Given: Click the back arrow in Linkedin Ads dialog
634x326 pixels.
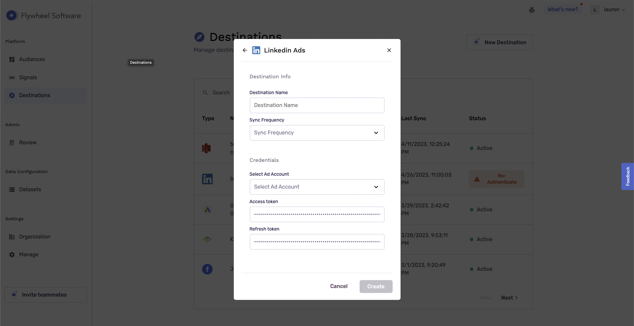Looking at the screenshot, I should coord(245,50).
